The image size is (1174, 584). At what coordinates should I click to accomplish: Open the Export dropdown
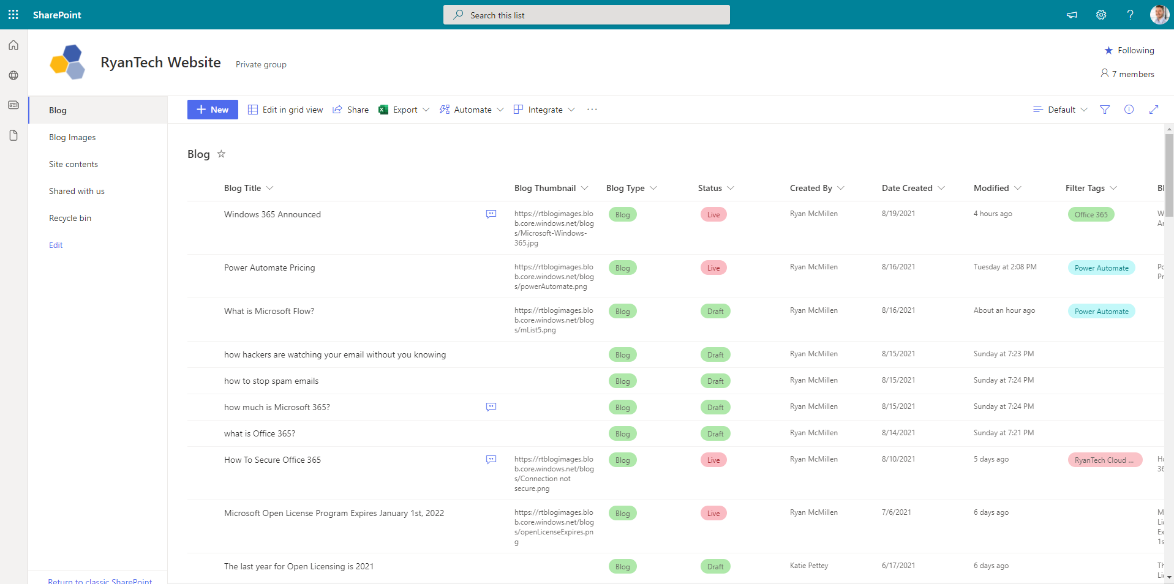404,110
